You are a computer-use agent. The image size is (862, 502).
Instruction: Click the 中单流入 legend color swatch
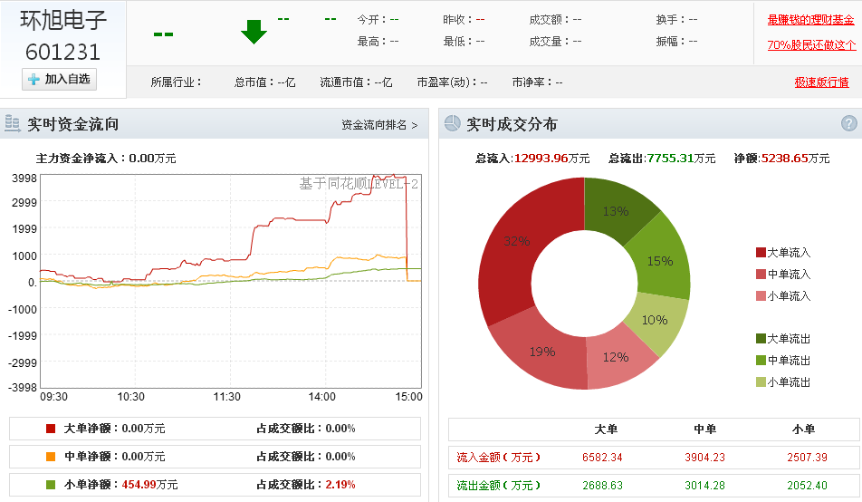tap(761, 275)
